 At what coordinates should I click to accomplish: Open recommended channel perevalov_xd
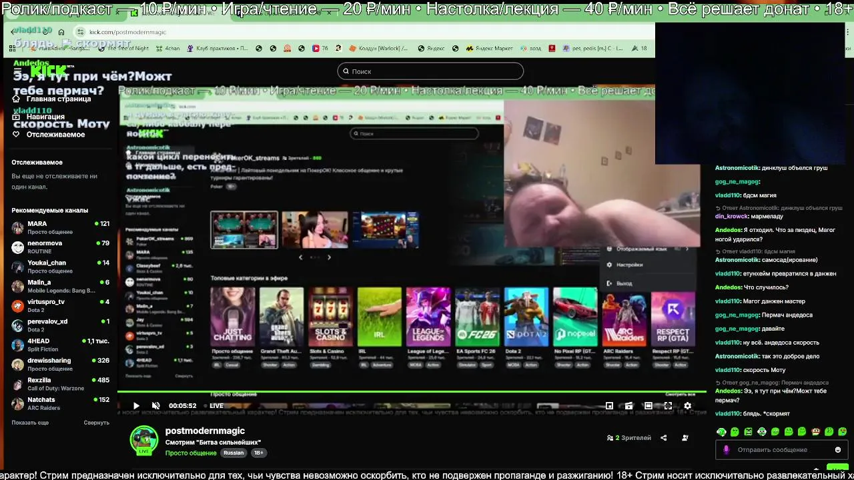[60, 325]
